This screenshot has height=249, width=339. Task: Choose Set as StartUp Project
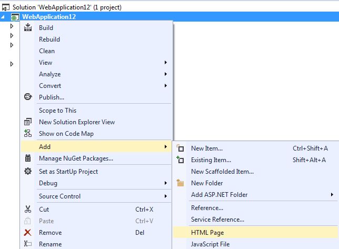click(97, 172)
